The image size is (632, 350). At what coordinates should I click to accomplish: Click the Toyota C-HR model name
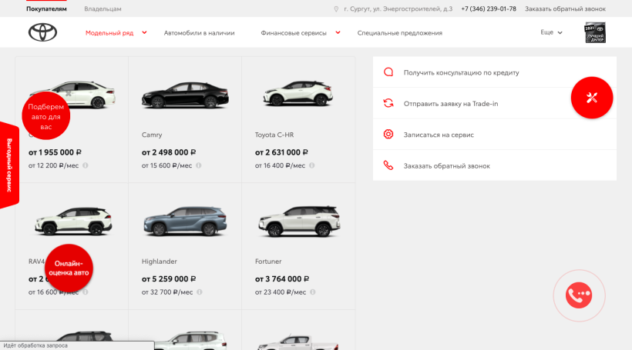[x=274, y=135]
